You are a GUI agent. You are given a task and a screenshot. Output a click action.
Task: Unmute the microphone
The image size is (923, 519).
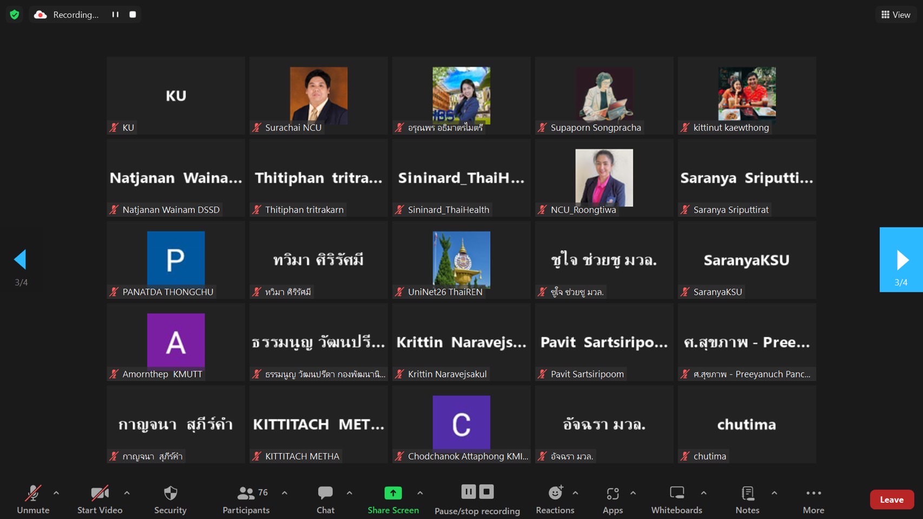click(33, 499)
